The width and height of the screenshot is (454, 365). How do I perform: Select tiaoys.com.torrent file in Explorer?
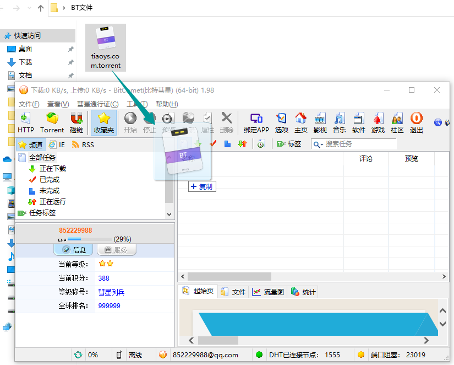(106, 47)
